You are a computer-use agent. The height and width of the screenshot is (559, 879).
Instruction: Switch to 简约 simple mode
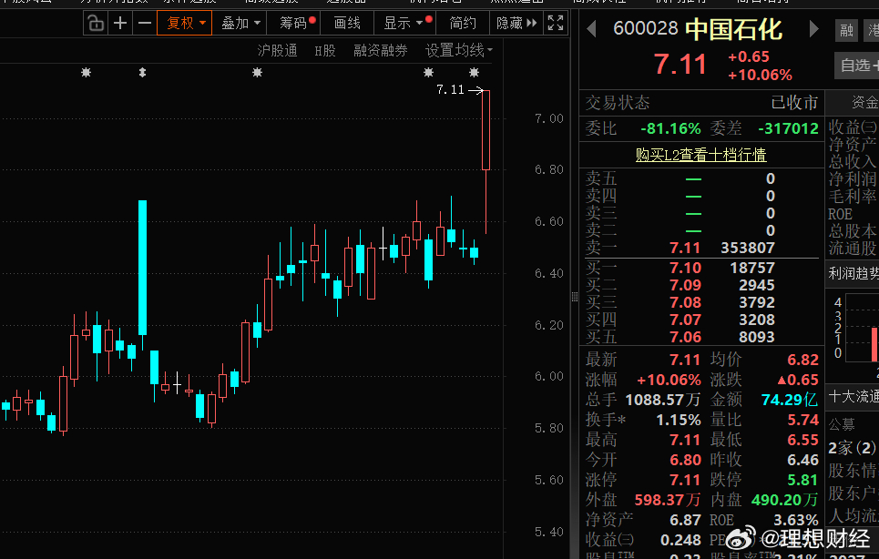pos(463,23)
